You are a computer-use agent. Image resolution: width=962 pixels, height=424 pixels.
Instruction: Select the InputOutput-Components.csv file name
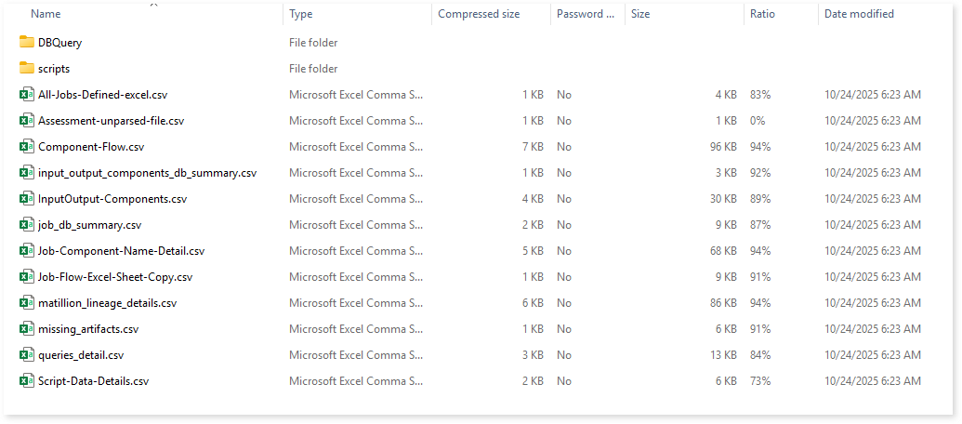112,199
